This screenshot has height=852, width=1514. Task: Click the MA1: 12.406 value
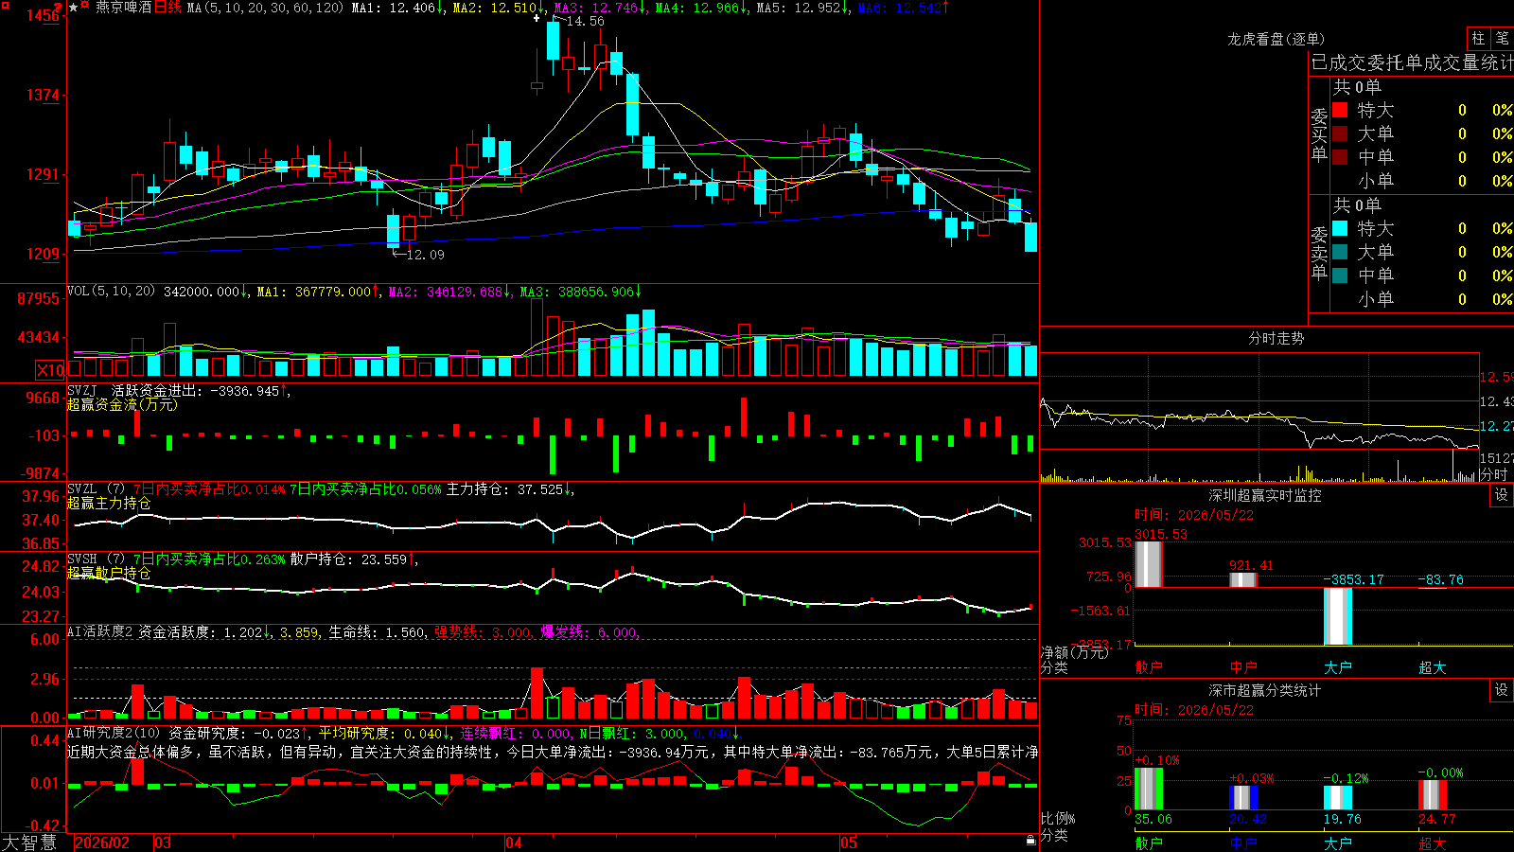pos(393,8)
